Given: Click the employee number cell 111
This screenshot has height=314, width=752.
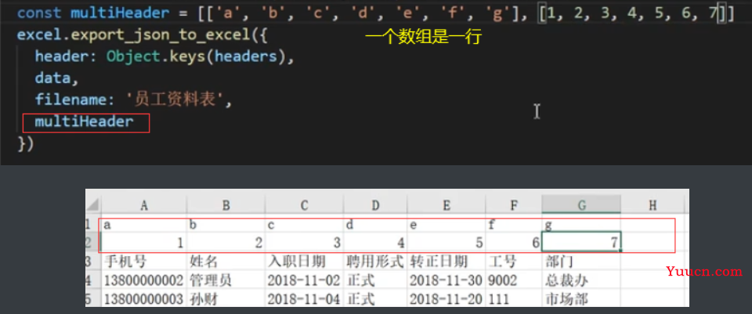Looking at the screenshot, I should tap(514, 298).
